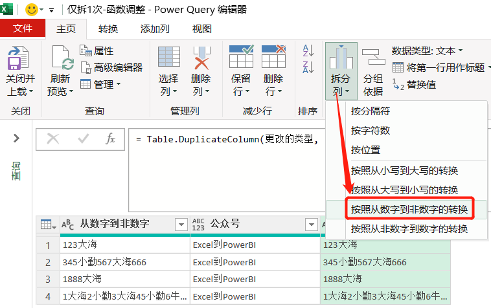This screenshot has height=308, width=491.
Task: Open 属性 query properties
Action: 97,50
